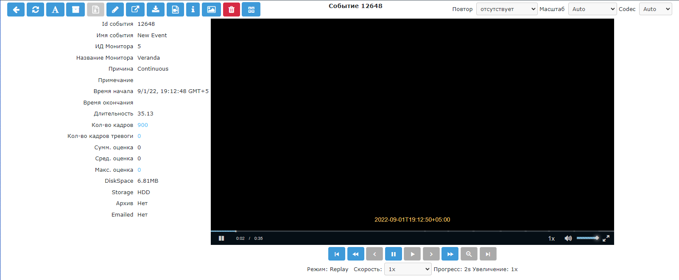Click the Id события value 12648

pos(146,24)
